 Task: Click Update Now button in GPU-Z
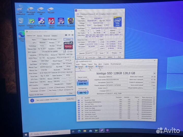click(70, 99)
